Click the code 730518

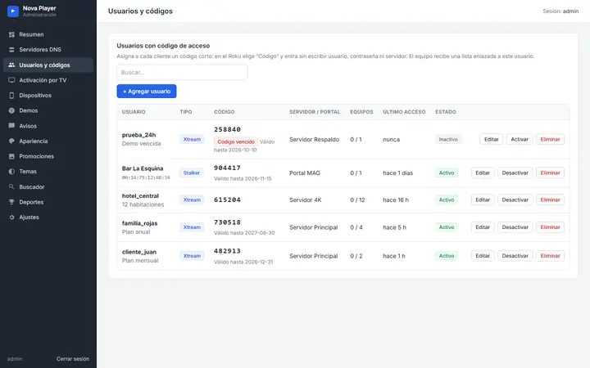click(x=227, y=222)
